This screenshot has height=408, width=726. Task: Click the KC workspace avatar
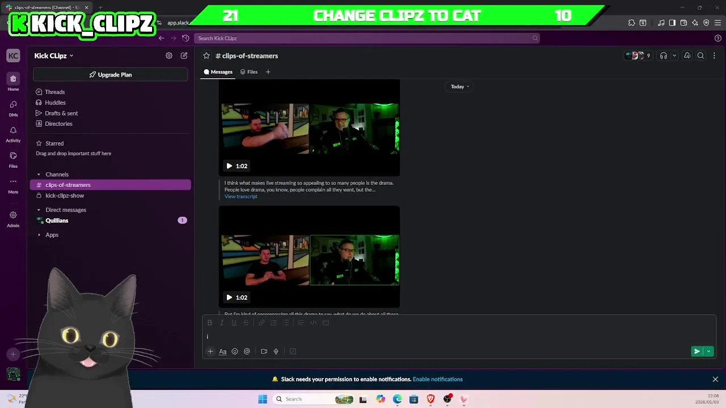coord(13,56)
